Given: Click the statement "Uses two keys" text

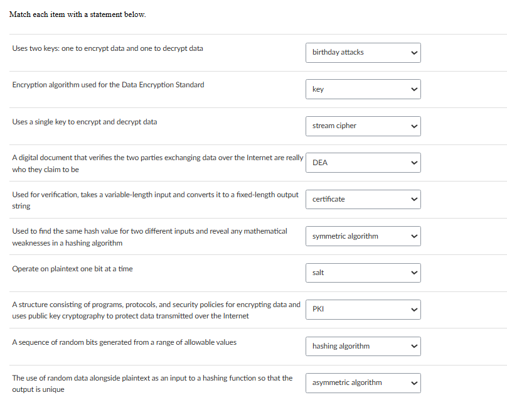Looking at the screenshot, I should tap(107, 48).
